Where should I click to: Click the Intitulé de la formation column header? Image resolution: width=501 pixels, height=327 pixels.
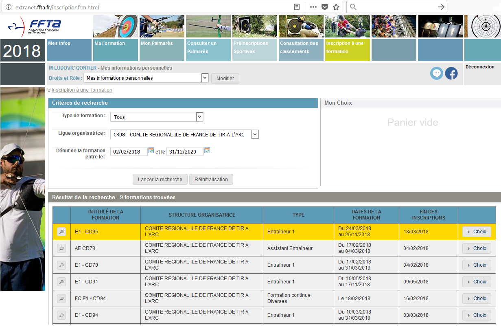[x=105, y=215]
